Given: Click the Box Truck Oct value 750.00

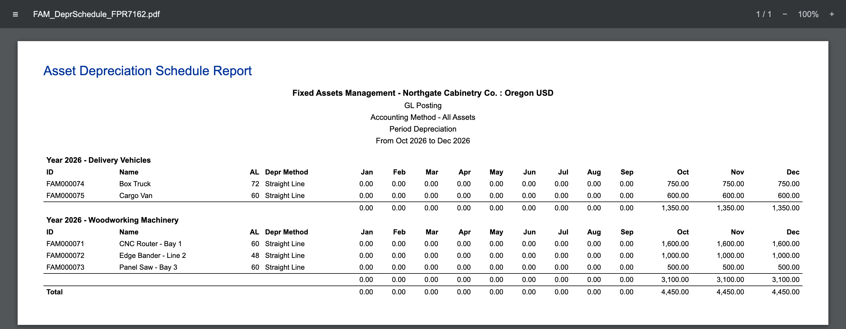Looking at the screenshot, I should coord(678,184).
